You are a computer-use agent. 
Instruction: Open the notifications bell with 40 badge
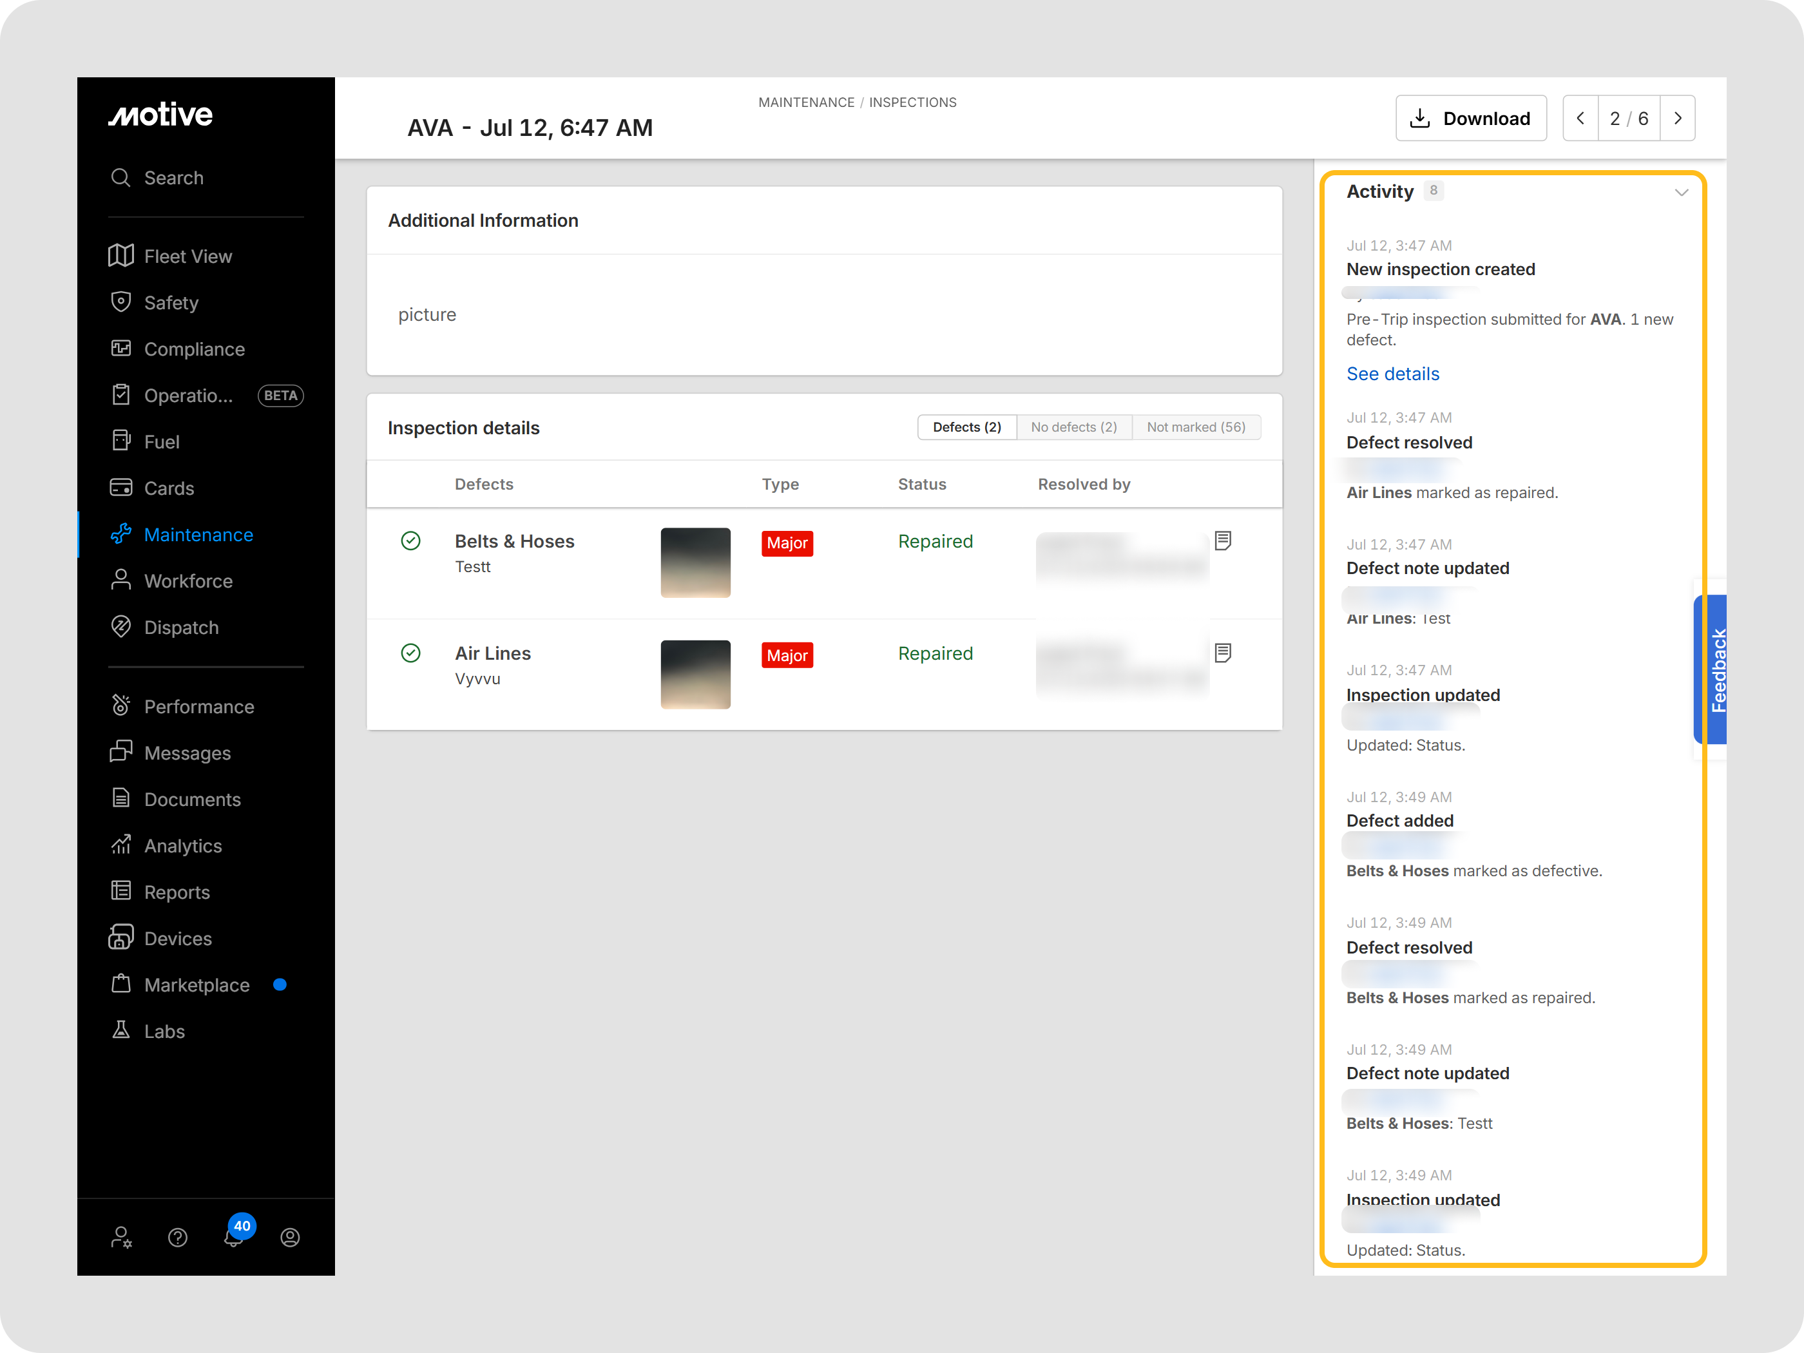tap(235, 1236)
